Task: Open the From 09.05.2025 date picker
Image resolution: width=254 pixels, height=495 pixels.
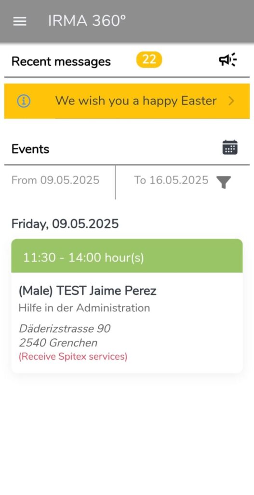Action: 55,180
